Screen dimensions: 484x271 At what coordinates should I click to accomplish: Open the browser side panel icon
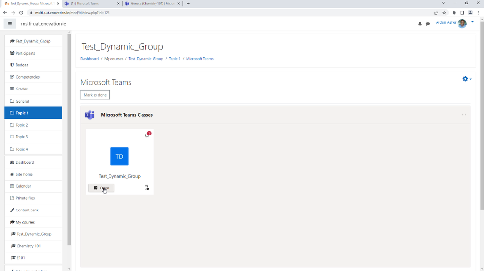462,13
